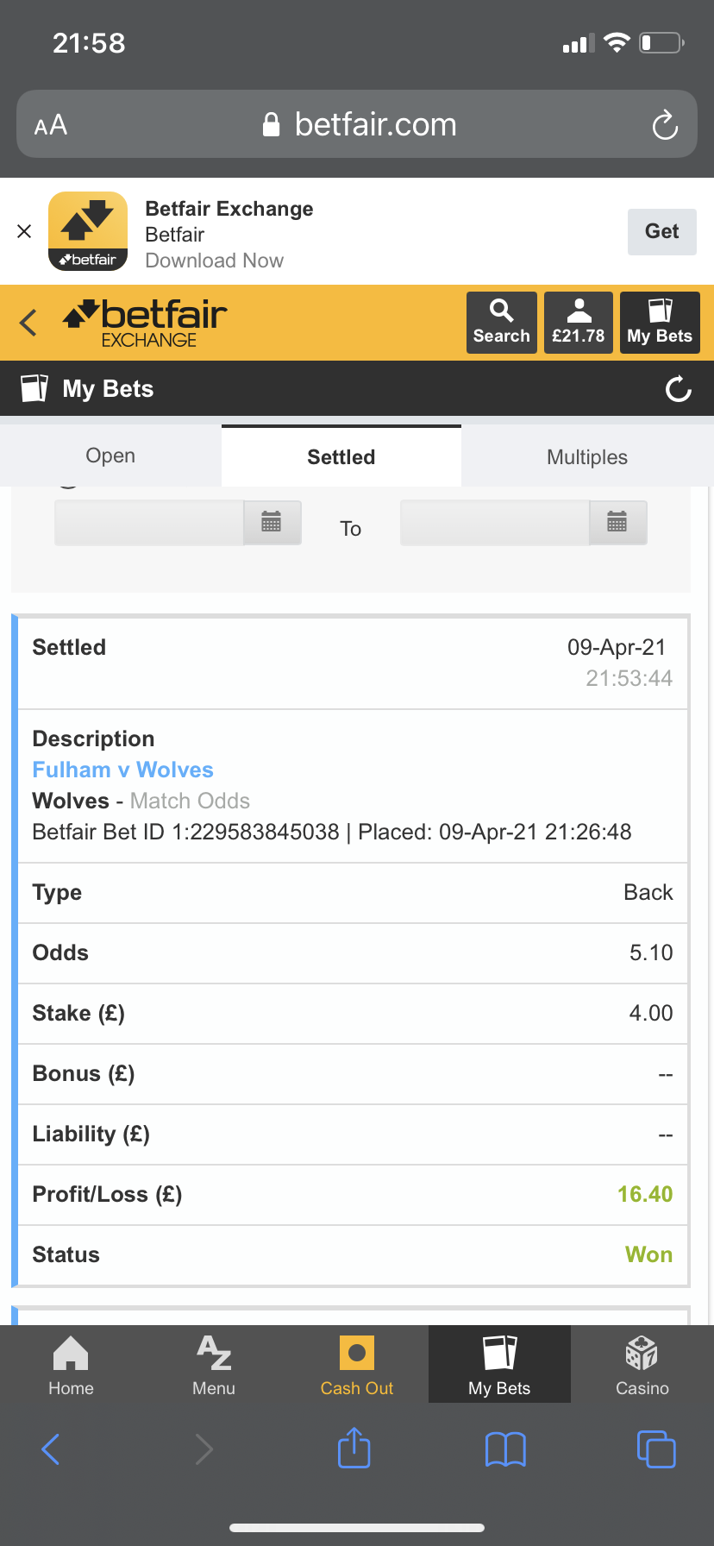
Task: Tap the £21.78 account balance icon
Action: pyautogui.click(x=578, y=323)
